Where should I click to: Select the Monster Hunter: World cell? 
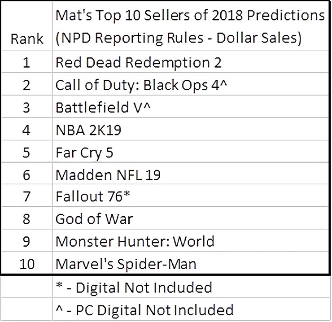135,241
